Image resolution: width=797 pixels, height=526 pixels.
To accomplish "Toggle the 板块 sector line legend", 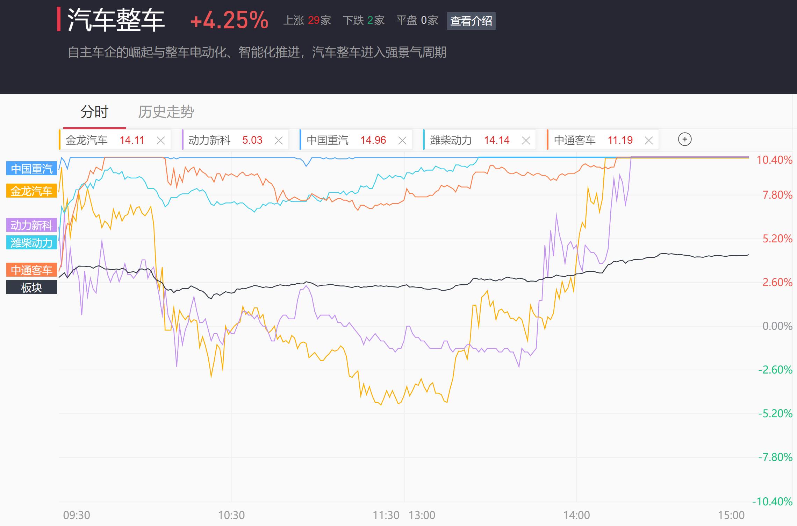I will coord(31,287).
